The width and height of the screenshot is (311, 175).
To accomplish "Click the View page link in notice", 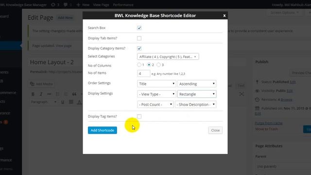I will [64, 46].
